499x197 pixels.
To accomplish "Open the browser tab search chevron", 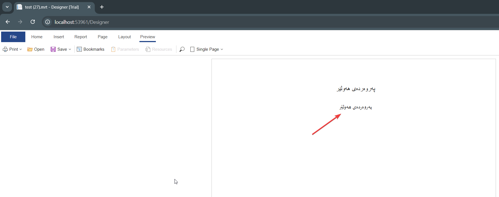I will [7, 7].
